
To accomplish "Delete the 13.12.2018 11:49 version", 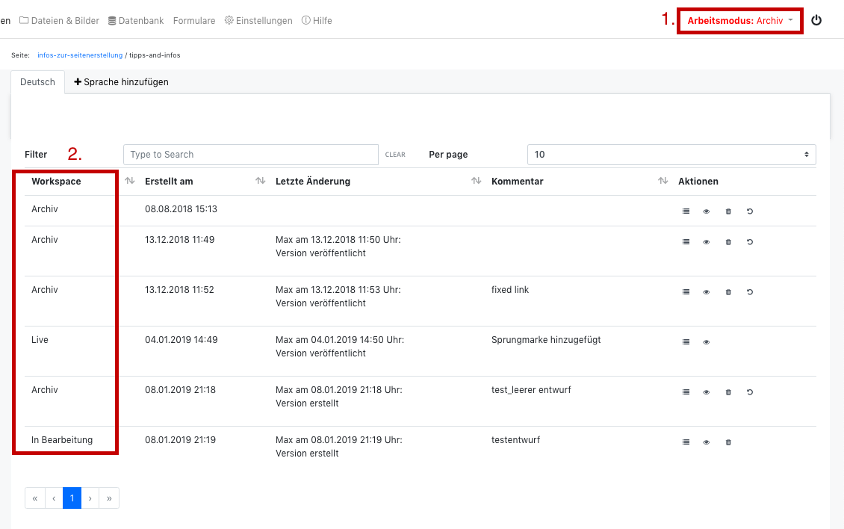I will coord(728,242).
